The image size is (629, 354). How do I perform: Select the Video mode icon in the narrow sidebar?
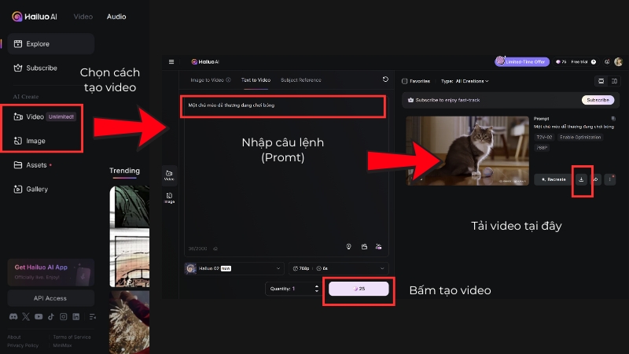pyautogui.click(x=169, y=174)
